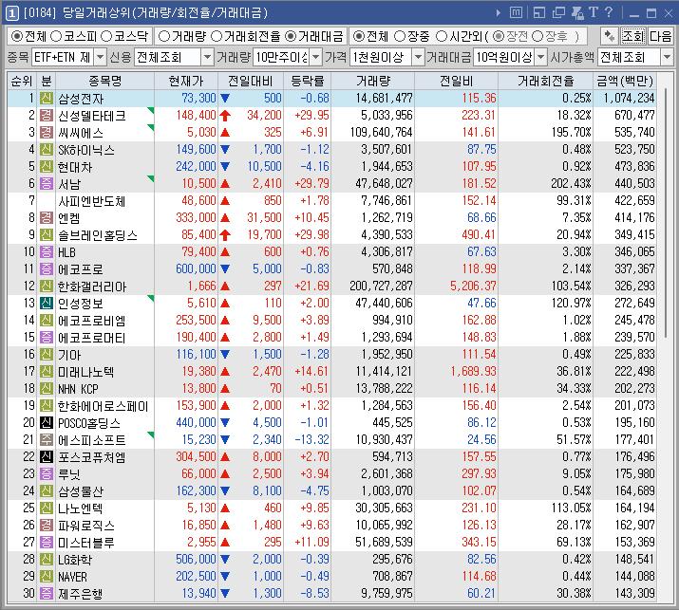Click the 순위 column header
The height and width of the screenshot is (610, 679).
click(x=22, y=81)
